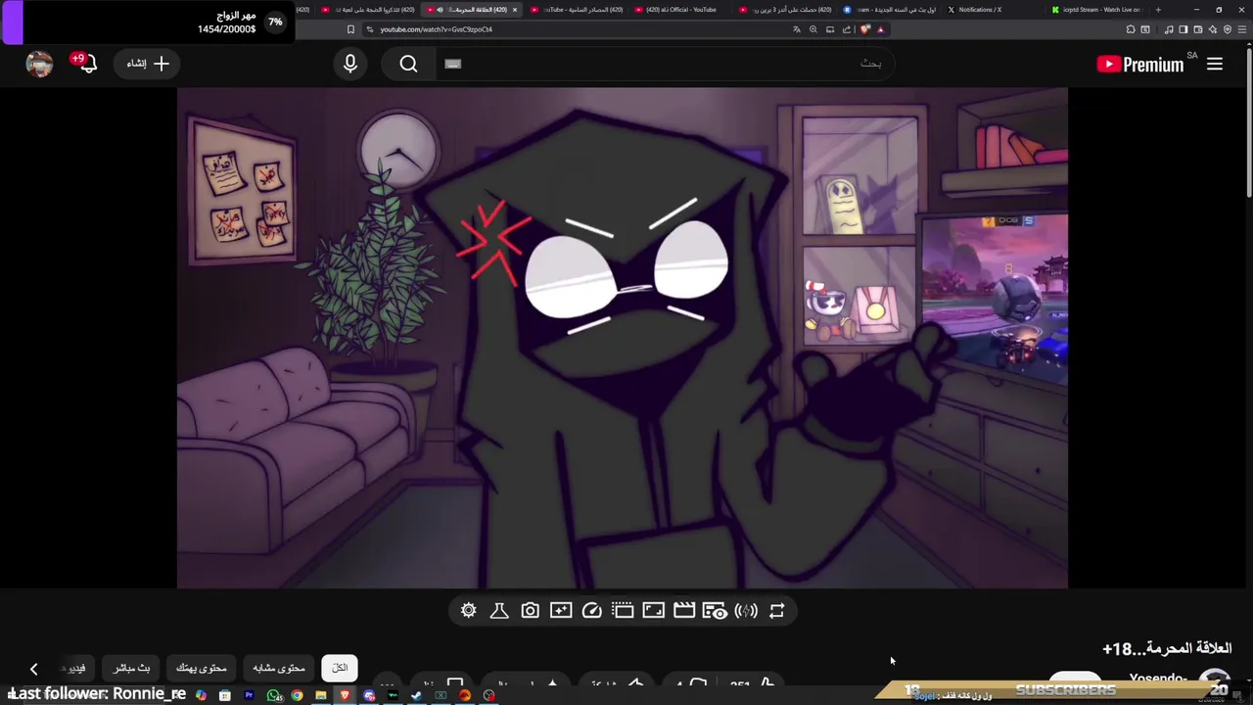Image resolution: width=1253 pixels, height=705 pixels.
Task: Open Adobe Premiere Pro from the taskbar
Action: 249,695
